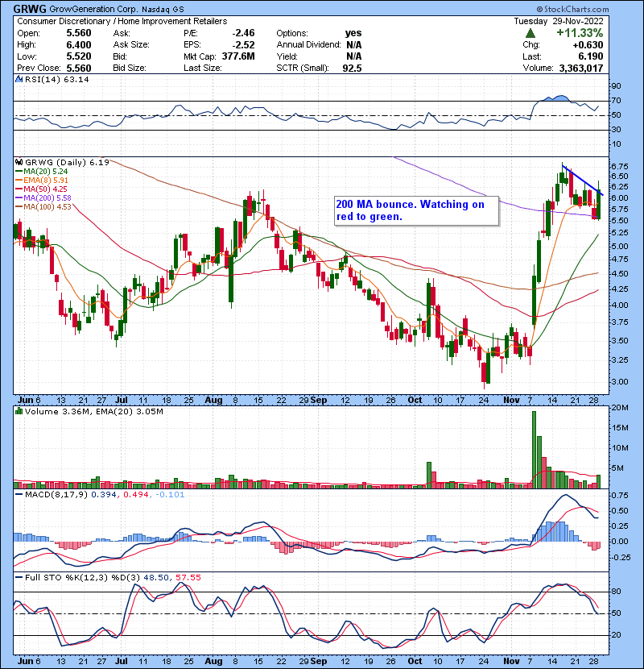Click the Options yes value
The width and height of the screenshot is (644, 669).
(353, 33)
